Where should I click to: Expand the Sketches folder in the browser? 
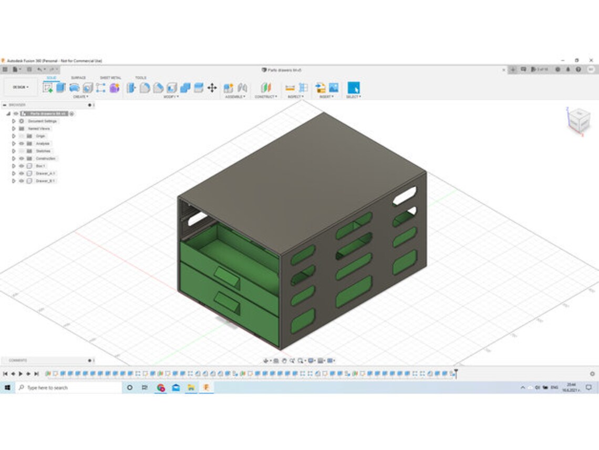(x=14, y=151)
